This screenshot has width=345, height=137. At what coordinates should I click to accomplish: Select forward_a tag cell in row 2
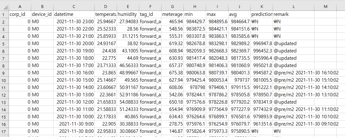[x=150, y=22]
